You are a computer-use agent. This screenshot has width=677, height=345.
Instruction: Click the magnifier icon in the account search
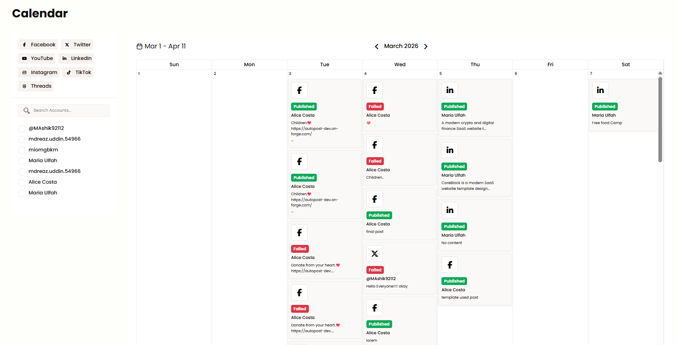27,110
